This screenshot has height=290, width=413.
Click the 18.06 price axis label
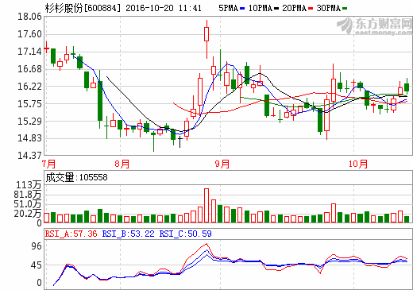click(x=29, y=17)
